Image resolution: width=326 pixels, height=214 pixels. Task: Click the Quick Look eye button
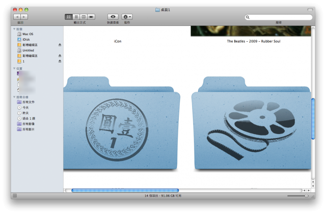click(113, 17)
